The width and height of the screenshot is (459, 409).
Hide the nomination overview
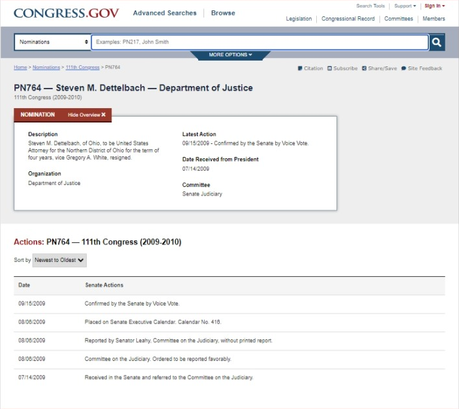click(x=87, y=115)
